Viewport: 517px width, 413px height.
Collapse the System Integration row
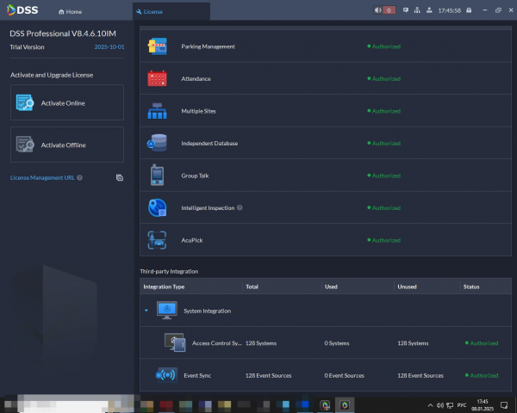click(146, 311)
